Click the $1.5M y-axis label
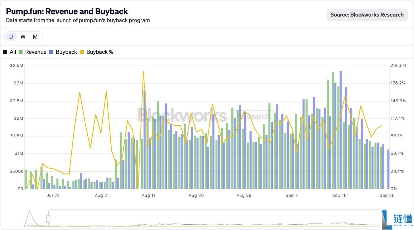Screen dimensions: 414x230 coord(16,136)
